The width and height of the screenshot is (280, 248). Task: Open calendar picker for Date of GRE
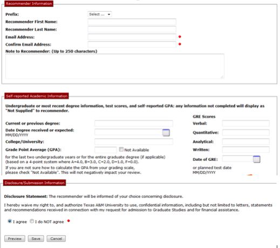256,159
